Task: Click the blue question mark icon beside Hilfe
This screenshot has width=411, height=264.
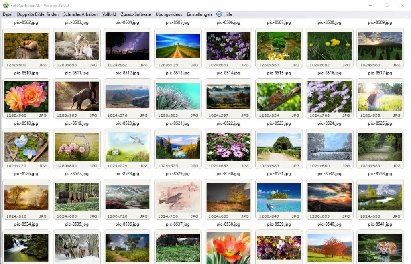Action: pos(219,14)
